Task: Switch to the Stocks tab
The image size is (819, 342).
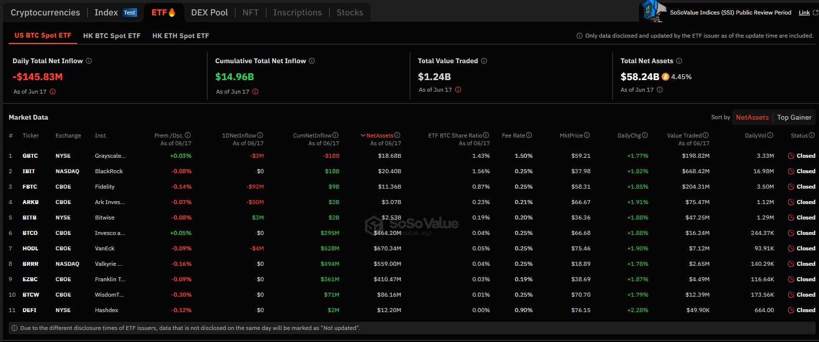Action: [x=350, y=13]
